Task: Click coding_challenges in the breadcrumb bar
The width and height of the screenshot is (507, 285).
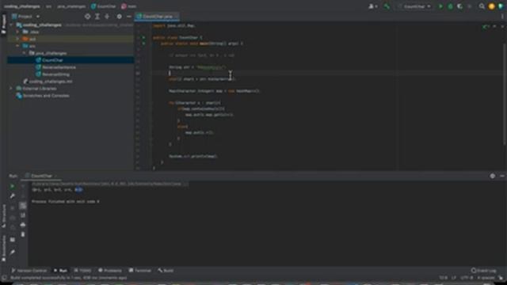Action: (x=22, y=6)
